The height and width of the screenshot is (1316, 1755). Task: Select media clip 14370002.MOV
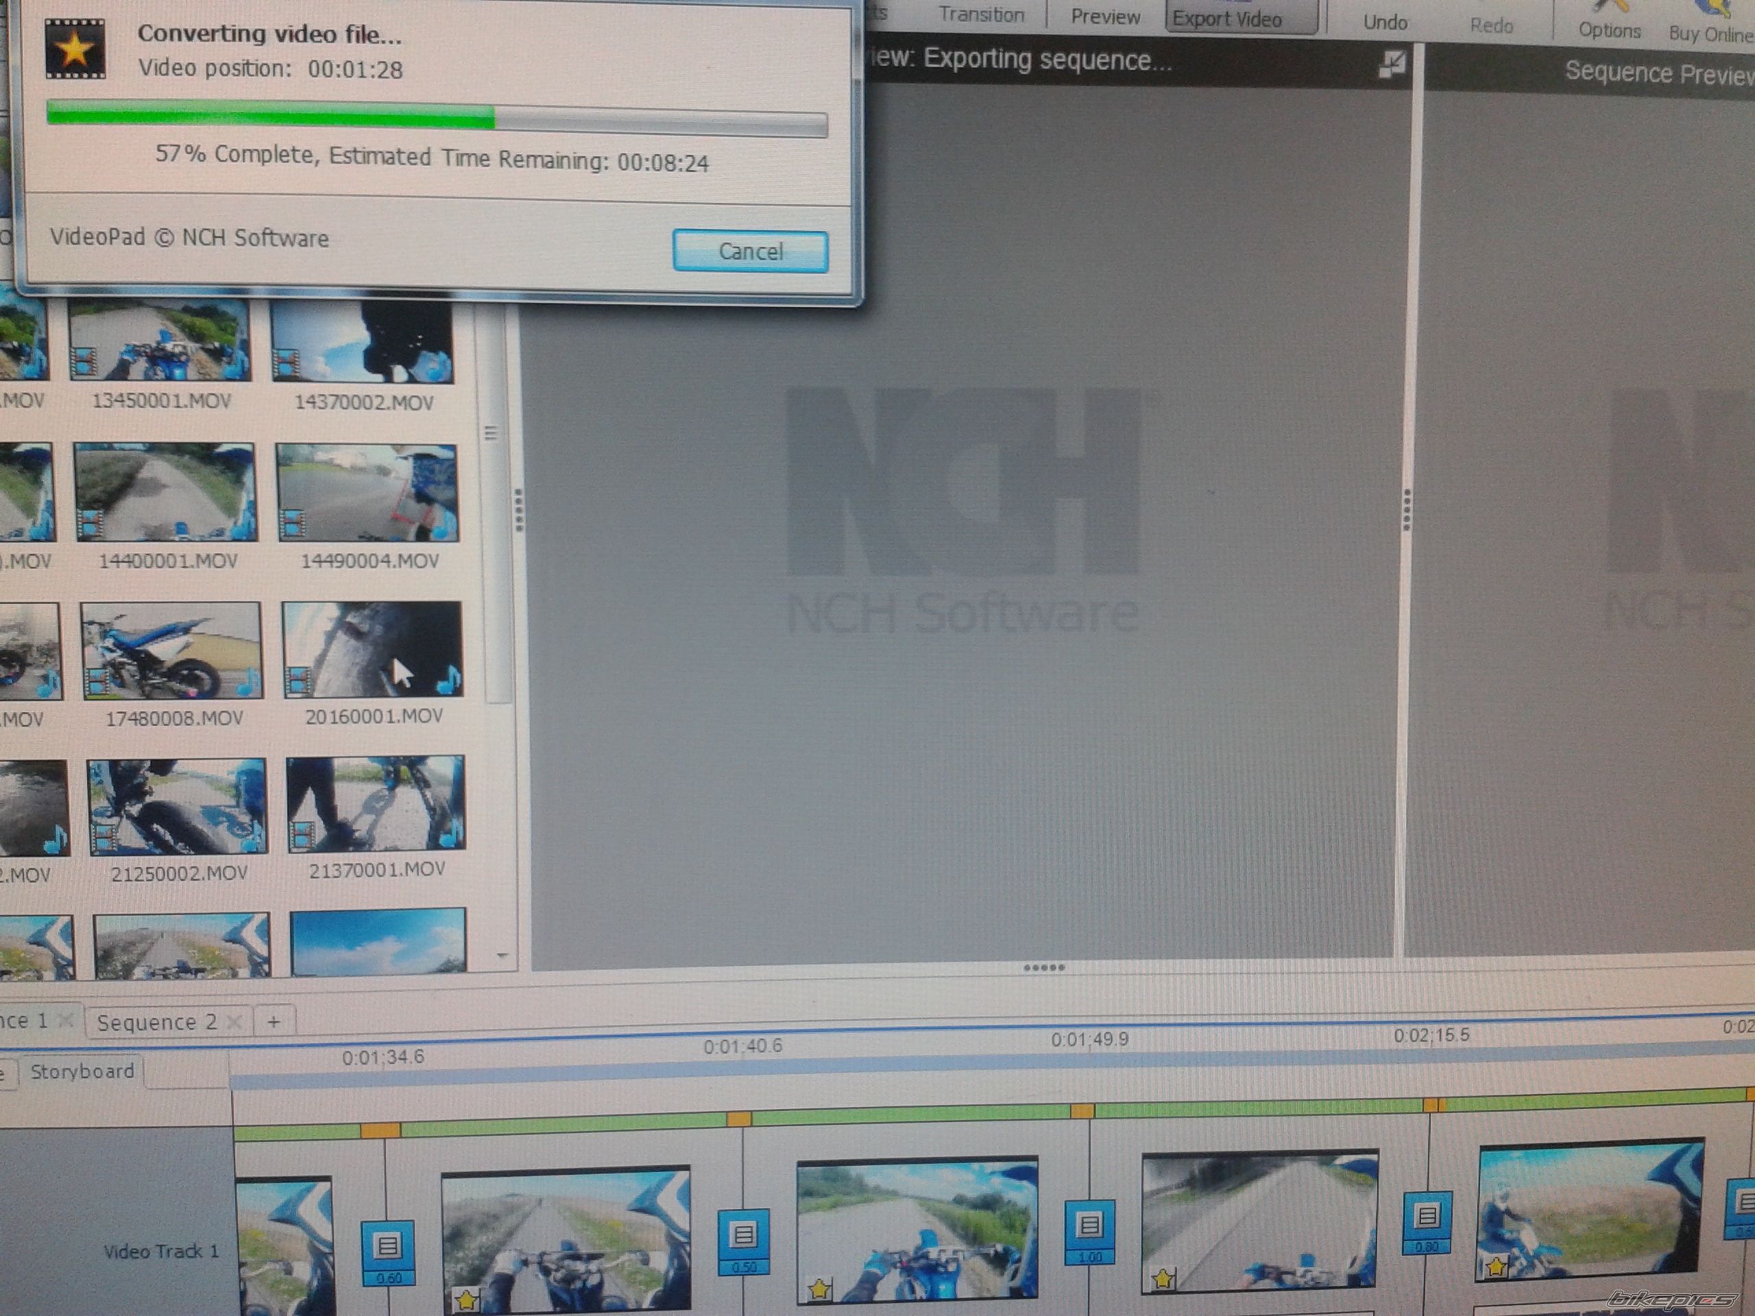tap(363, 354)
